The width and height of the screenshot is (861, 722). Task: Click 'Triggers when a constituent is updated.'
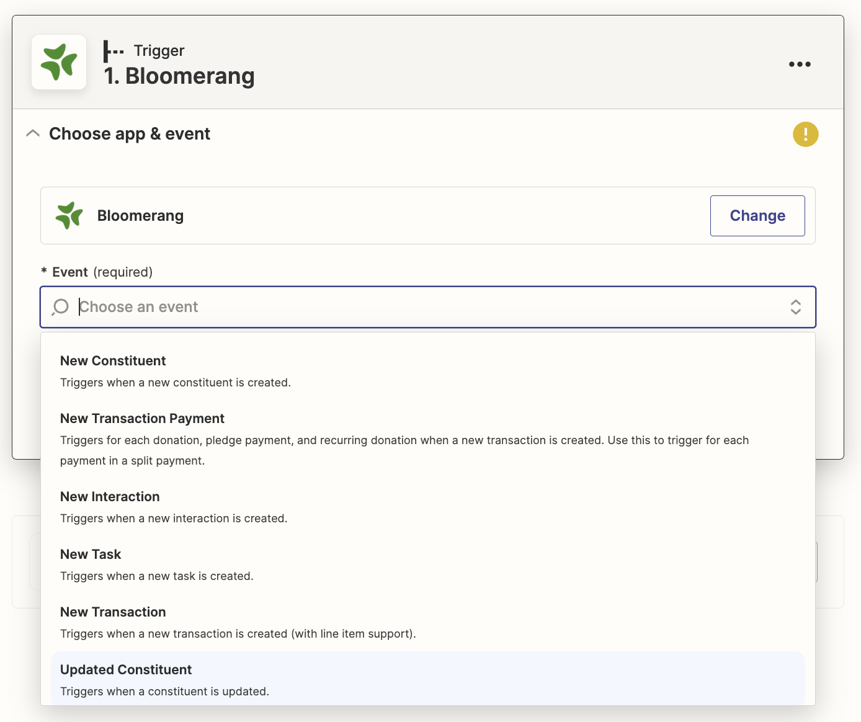click(x=164, y=692)
